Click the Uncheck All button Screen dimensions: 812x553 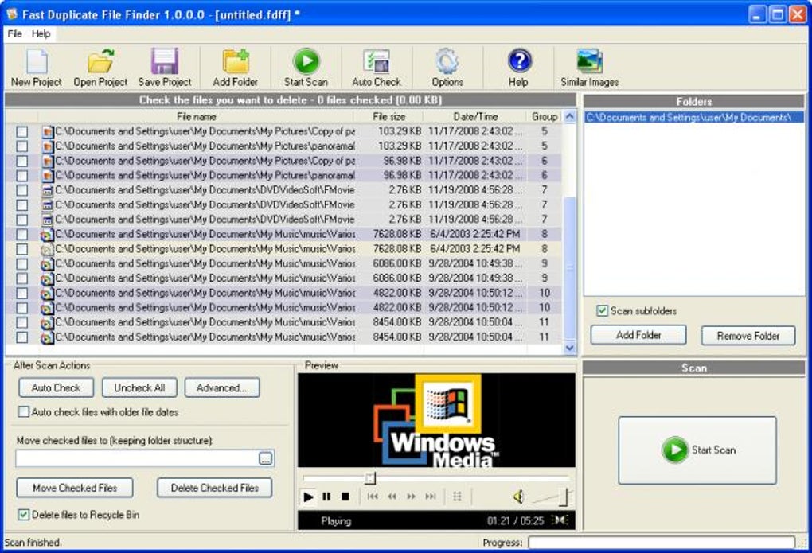139,387
